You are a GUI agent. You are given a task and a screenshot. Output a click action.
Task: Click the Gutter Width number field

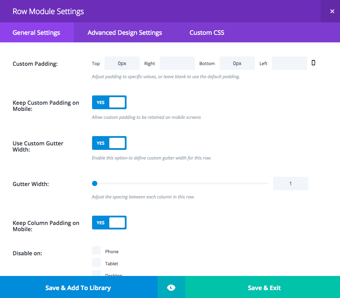click(x=290, y=184)
